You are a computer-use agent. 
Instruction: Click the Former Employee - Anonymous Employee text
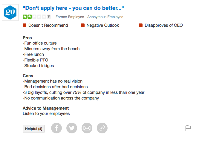pos(89,17)
